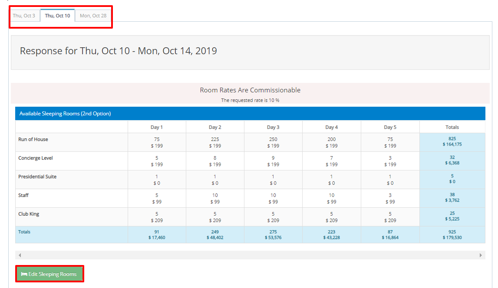Click the Available Sleeping Rooms header bar

coord(250,114)
